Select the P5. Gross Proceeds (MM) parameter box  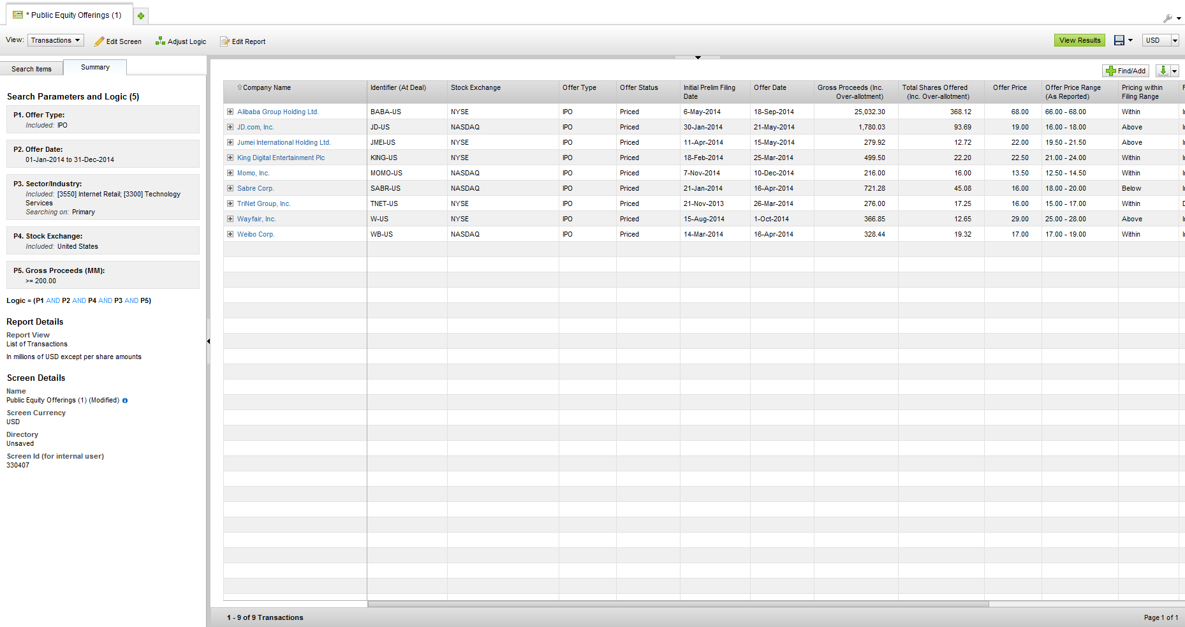pyautogui.click(x=103, y=275)
